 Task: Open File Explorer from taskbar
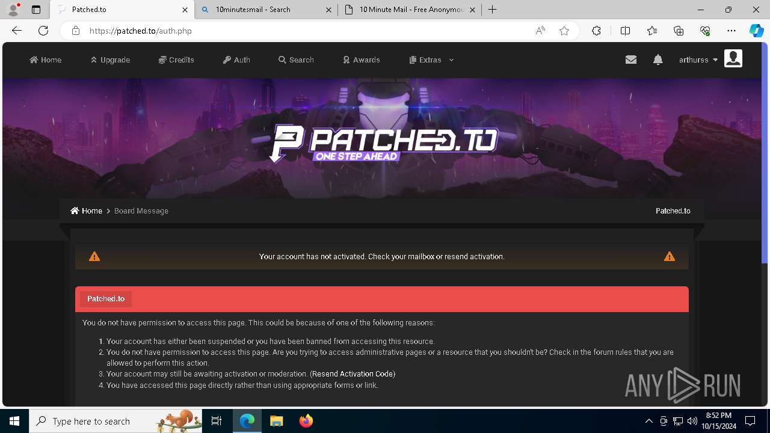276,421
